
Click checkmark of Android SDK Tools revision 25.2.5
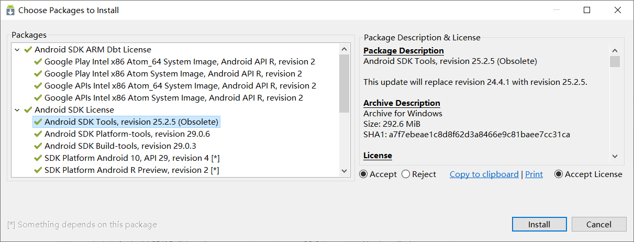tap(38, 122)
